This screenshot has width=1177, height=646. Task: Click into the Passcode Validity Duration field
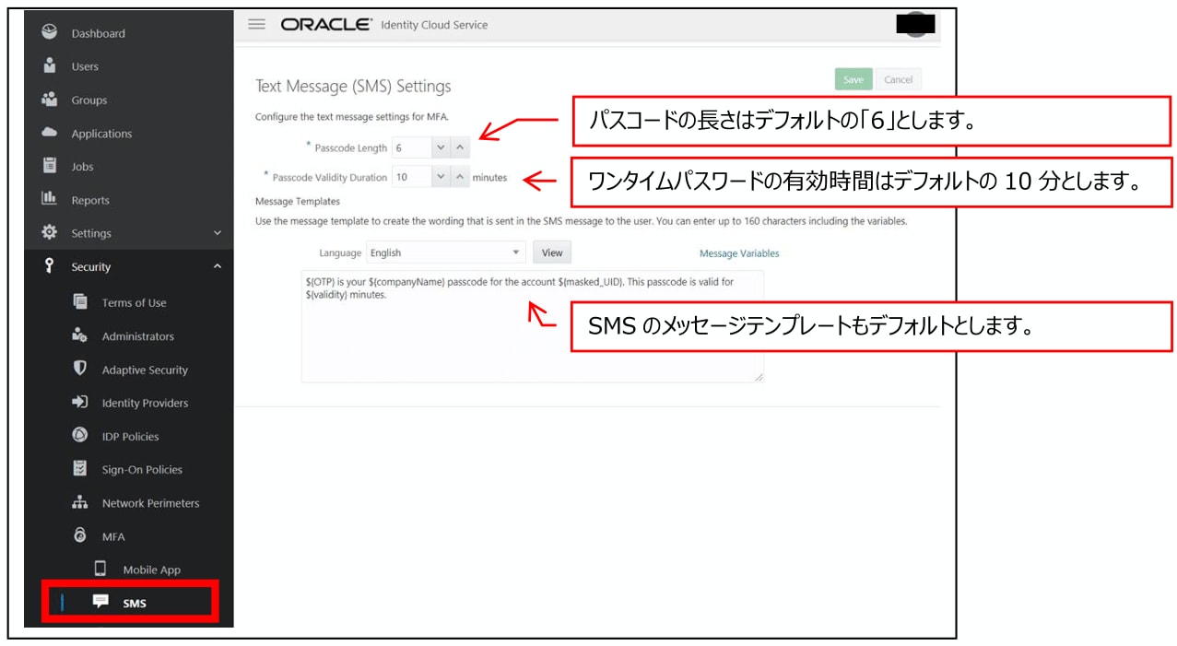(x=411, y=177)
